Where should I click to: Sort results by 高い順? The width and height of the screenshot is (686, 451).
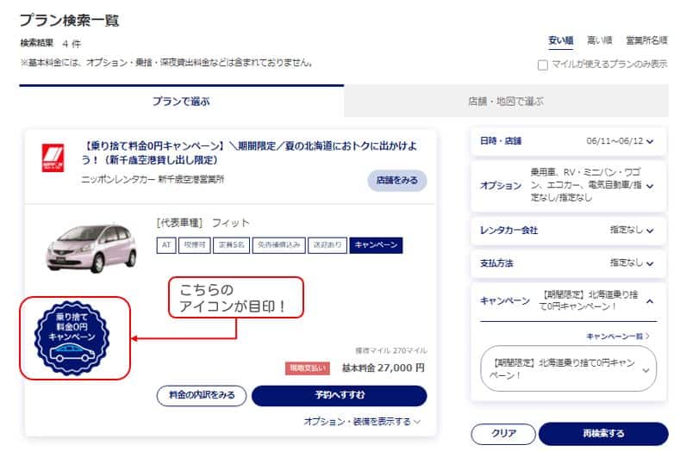(x=599, y=40)
